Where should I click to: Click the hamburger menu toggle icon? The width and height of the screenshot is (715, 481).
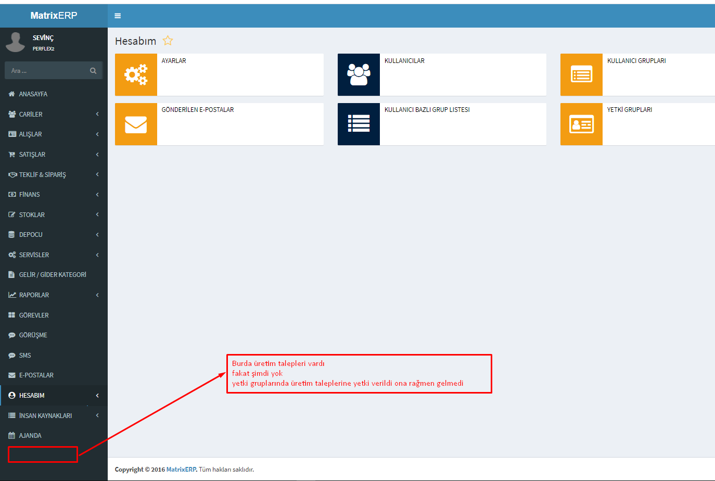[118, 16]
